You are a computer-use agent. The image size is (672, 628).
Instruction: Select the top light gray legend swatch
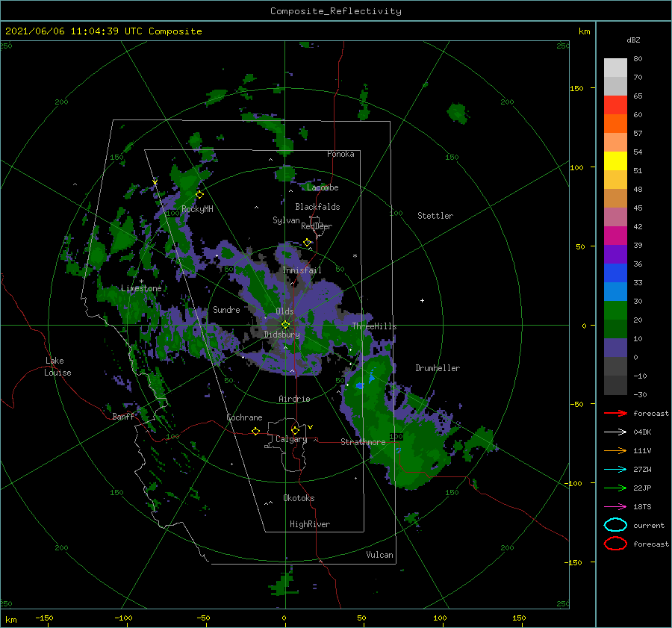coord(615,68)
